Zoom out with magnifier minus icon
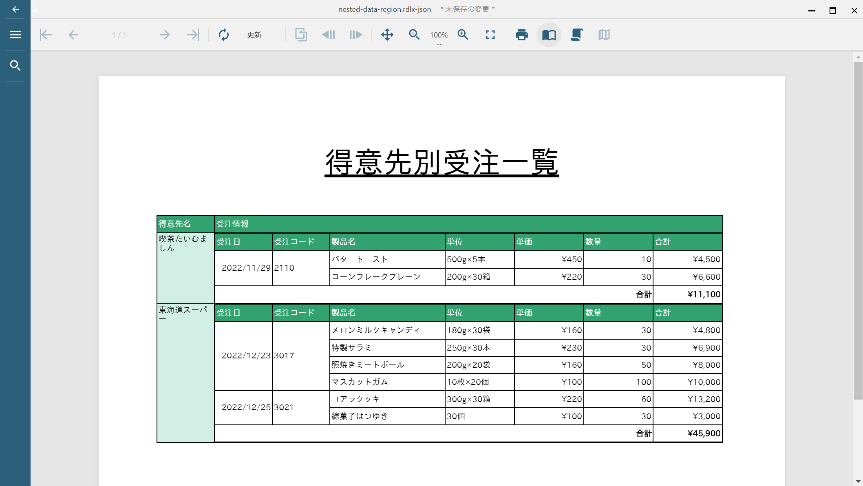The width and height of the screenshot is (863, 486). (x=414, y=35)
